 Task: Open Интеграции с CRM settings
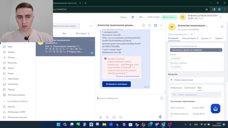point(16,112)
